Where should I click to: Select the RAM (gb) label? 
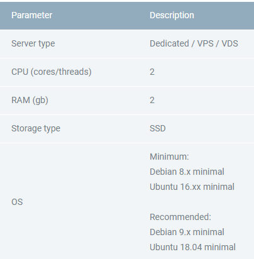[30, 100]
